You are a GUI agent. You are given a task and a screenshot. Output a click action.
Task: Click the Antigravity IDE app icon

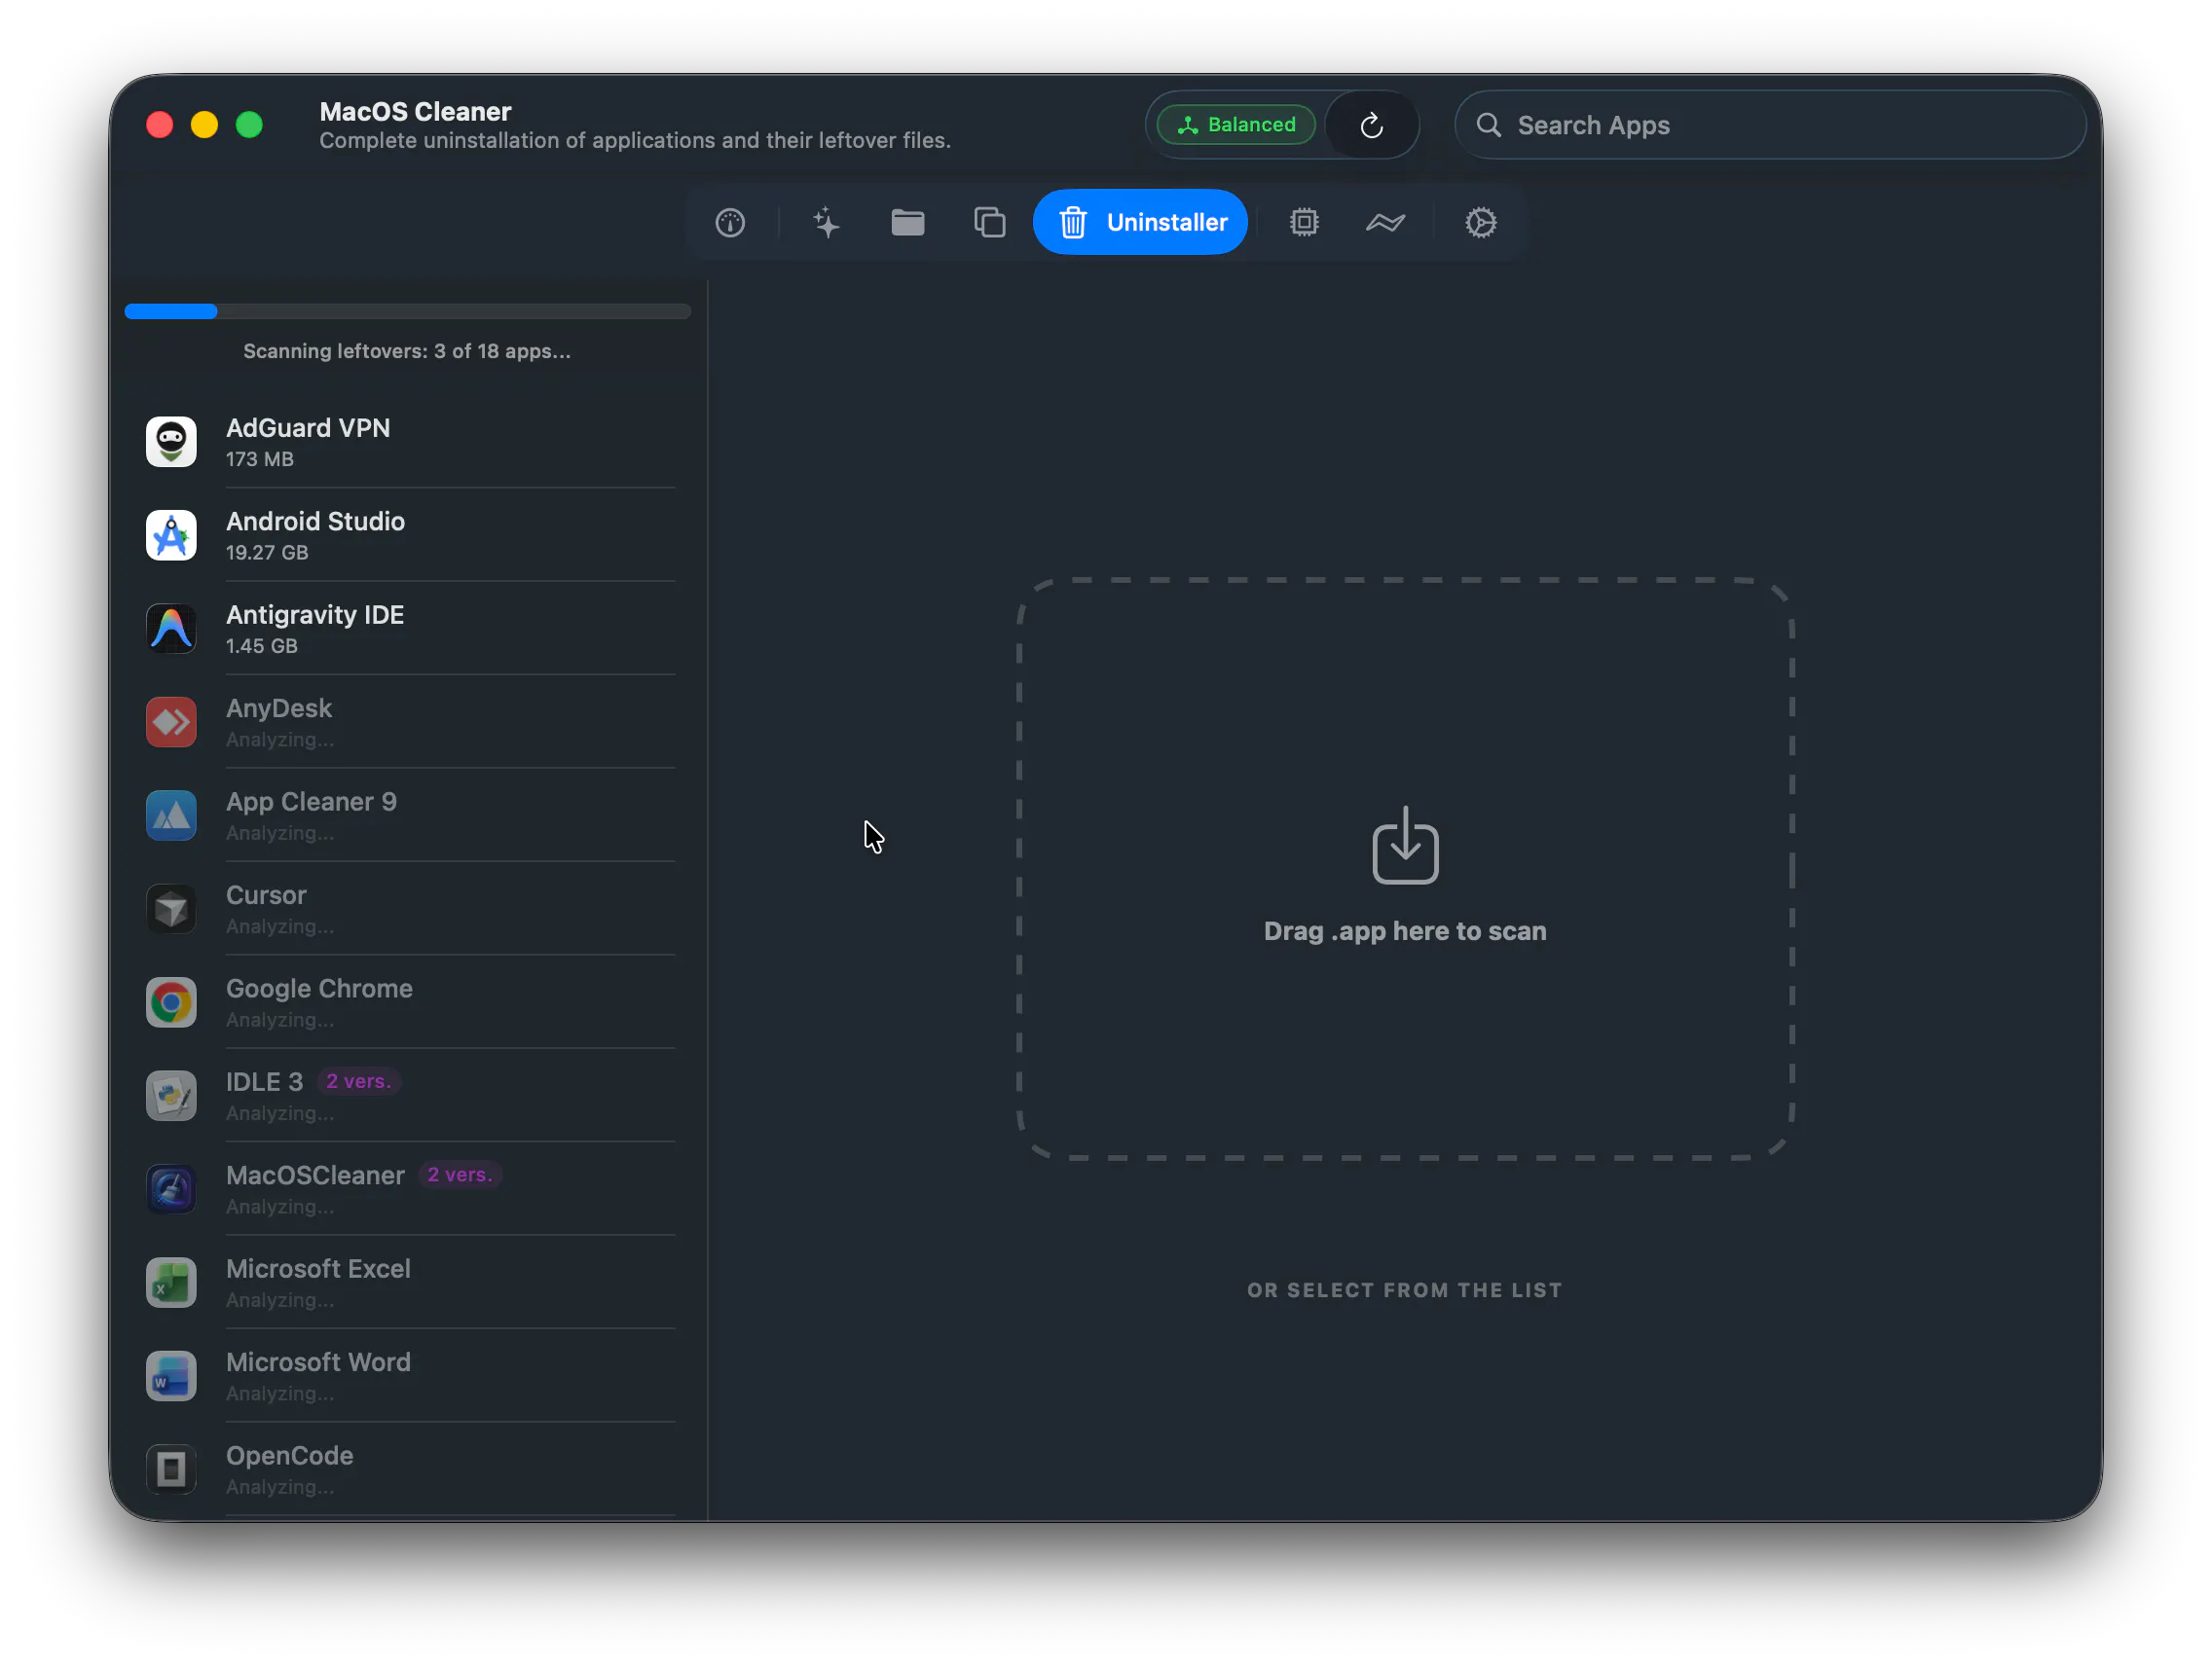[x=171, y=629]
